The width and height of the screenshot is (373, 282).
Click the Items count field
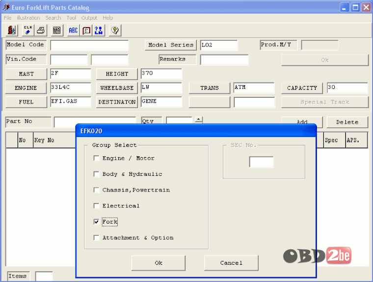44,276
